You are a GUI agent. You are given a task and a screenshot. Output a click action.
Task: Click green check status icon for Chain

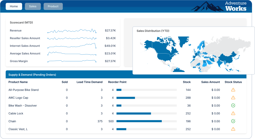[233, 121]
